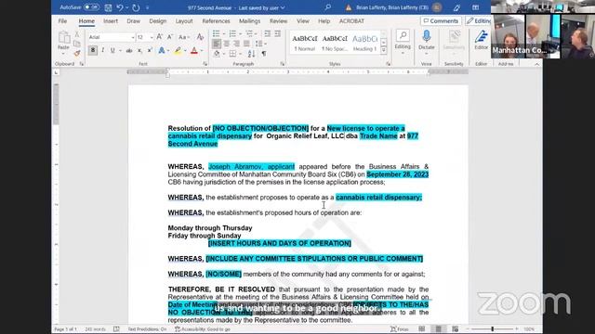
Task: Click the Save icon in title bar
Action: pyautogui.click(x=108, y=7)
